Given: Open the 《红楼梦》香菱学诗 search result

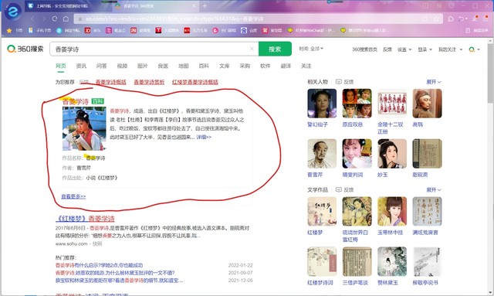Looking at the screenshot, I should (x=85, y=219).
